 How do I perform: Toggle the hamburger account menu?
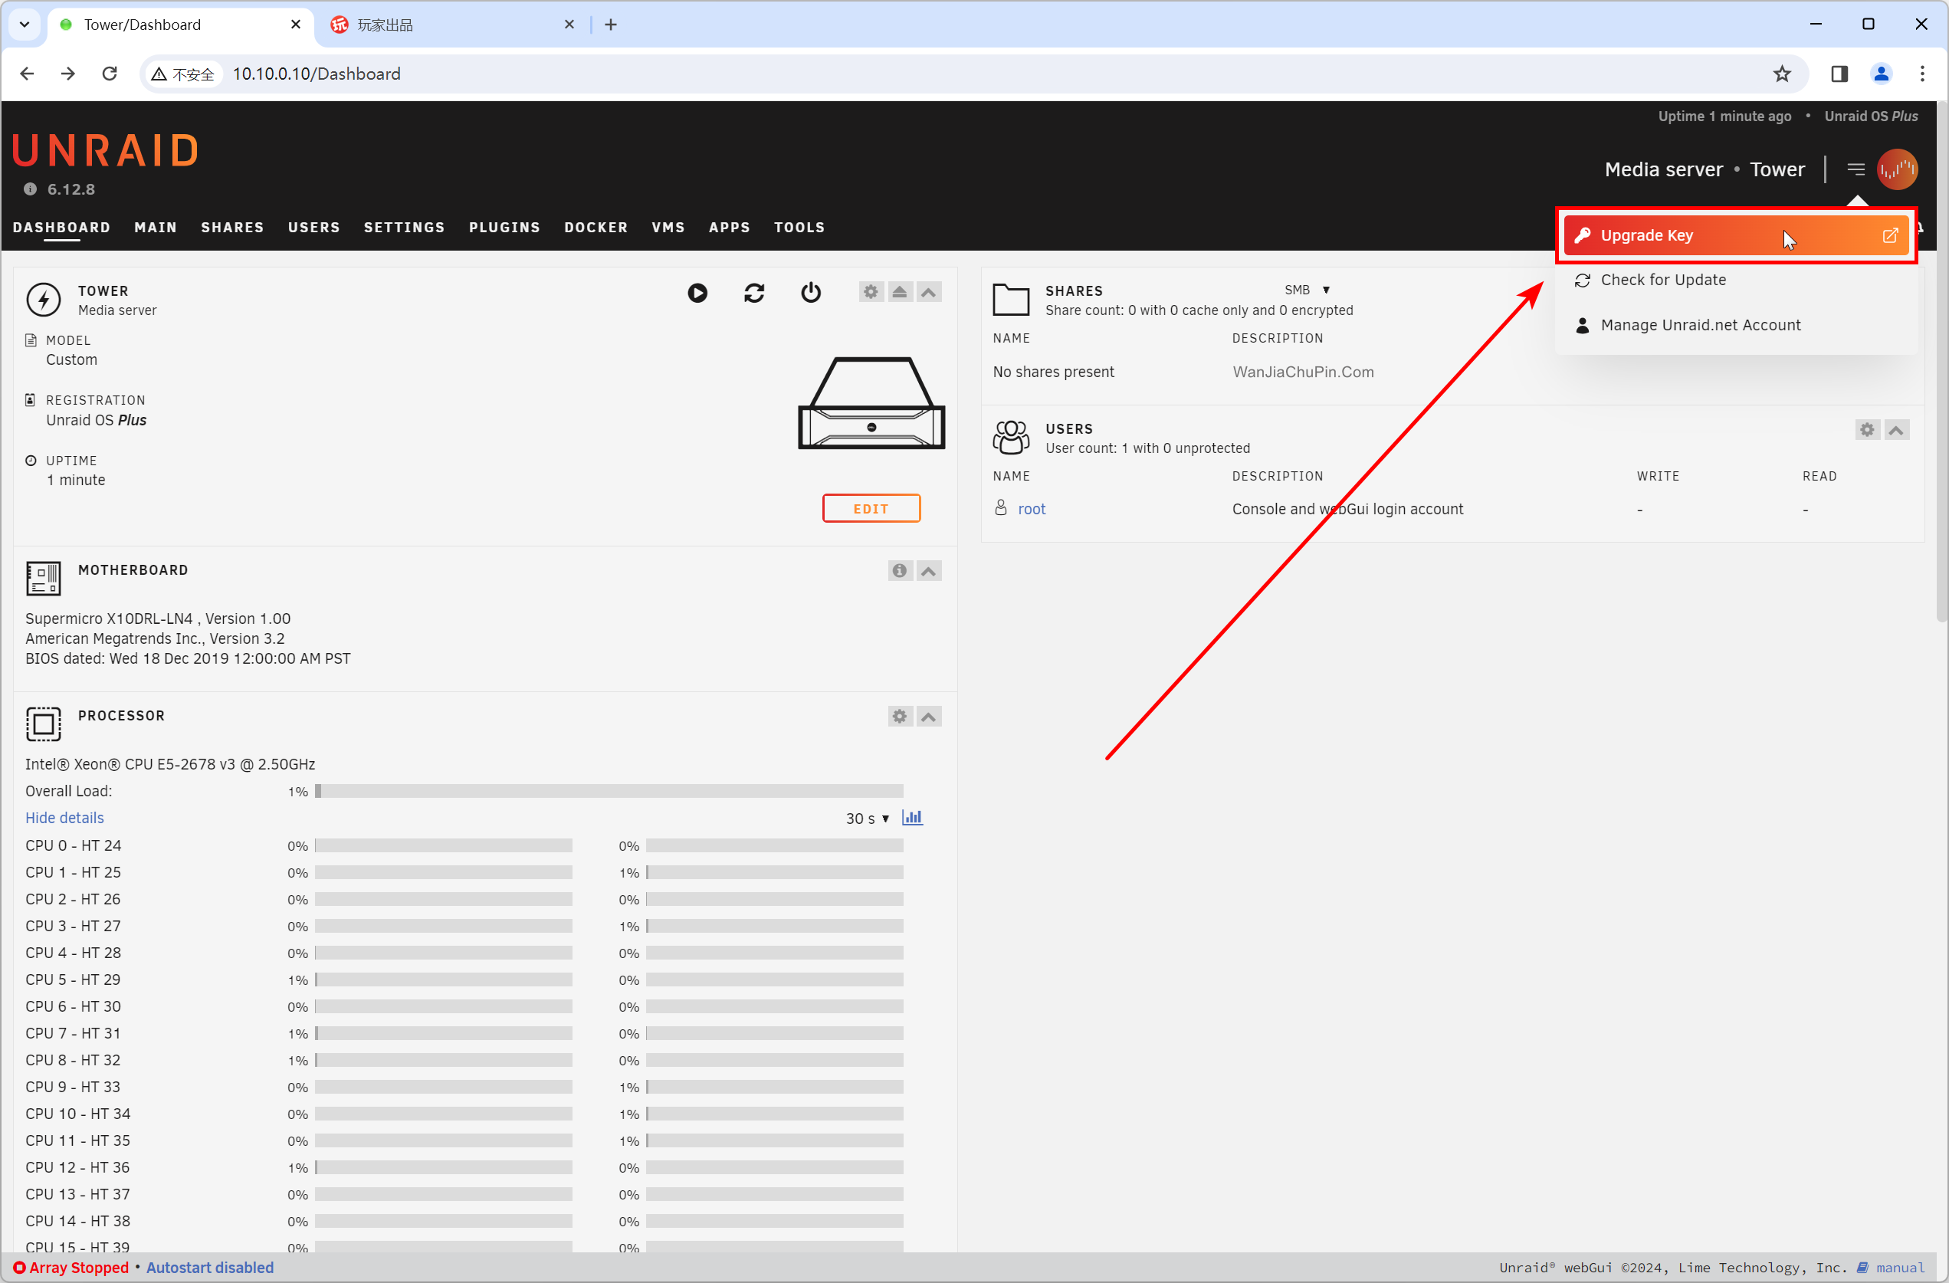(x=1855, y=169)
